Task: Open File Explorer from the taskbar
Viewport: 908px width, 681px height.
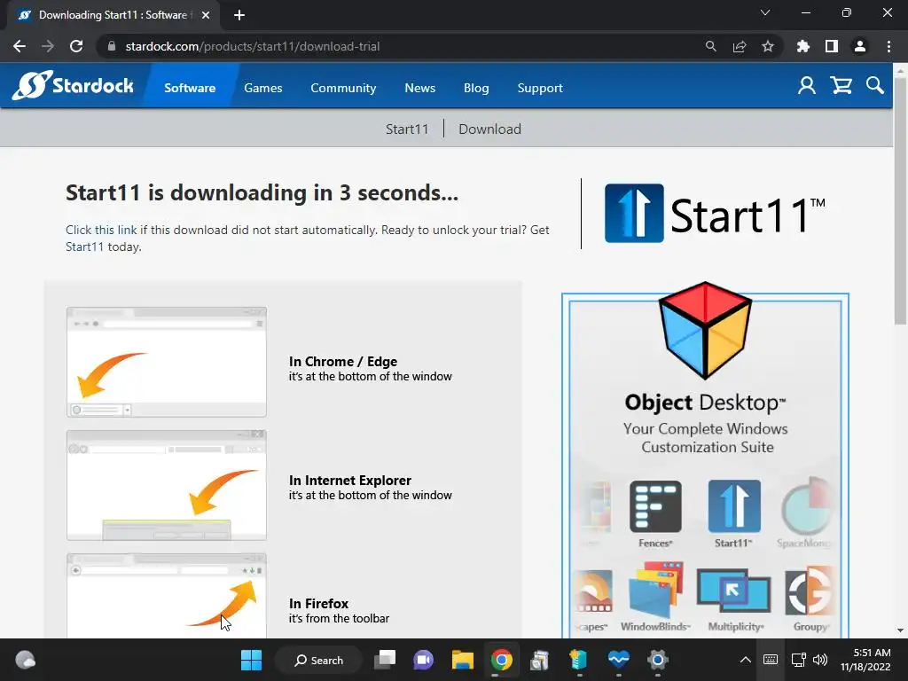Action: [x=463, y=660]
